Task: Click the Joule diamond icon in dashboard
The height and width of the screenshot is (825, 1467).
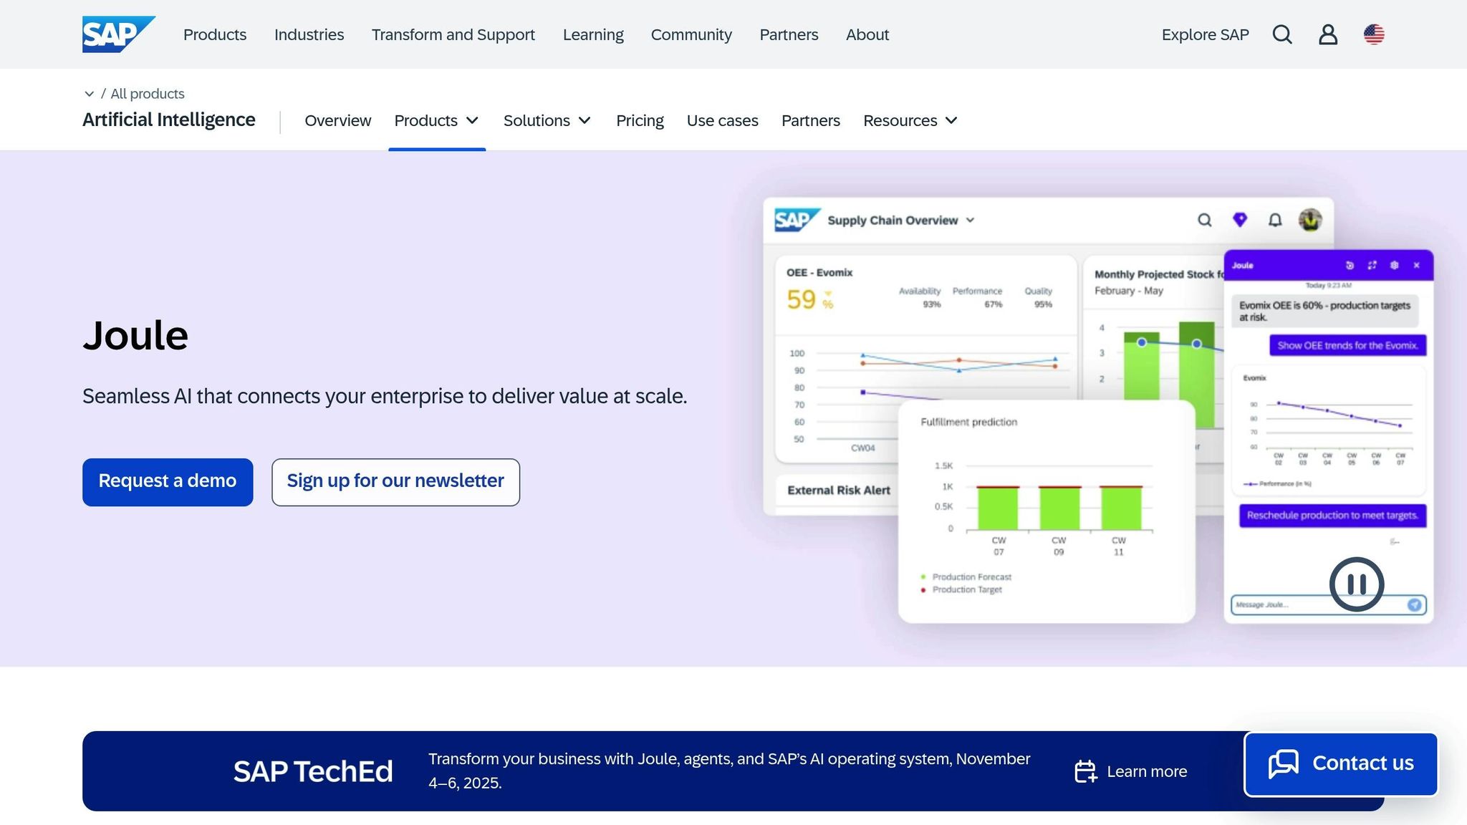Action: pyautogui.click(x=1240, y=220)
